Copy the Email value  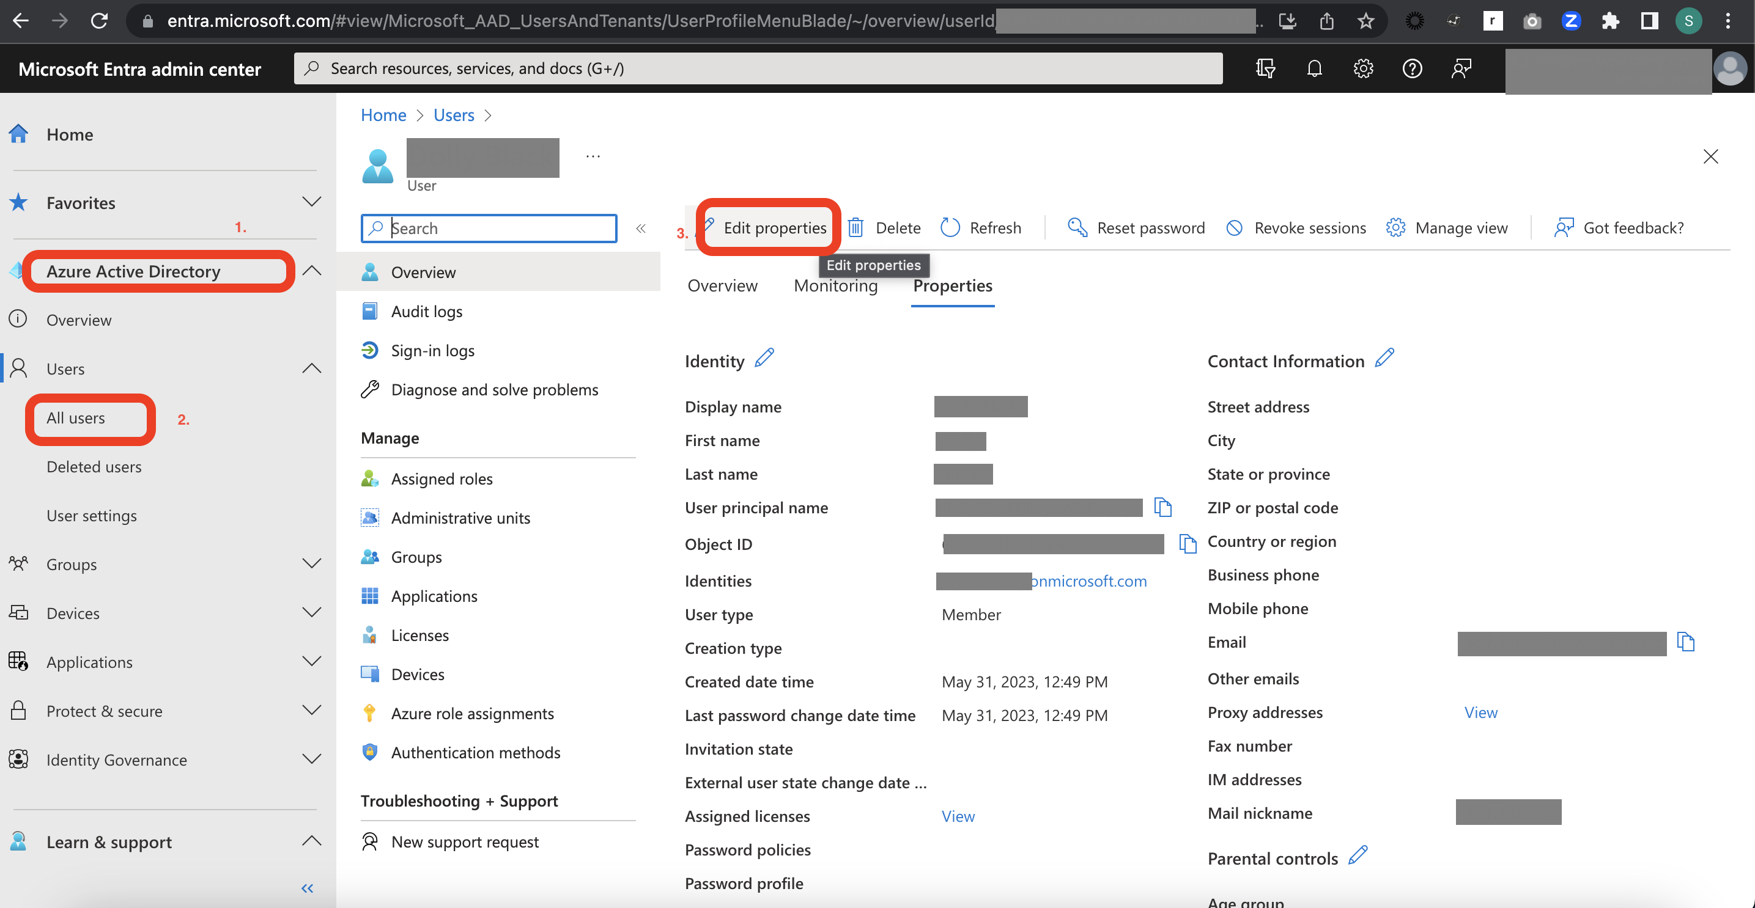click(x=1685, y=642)
